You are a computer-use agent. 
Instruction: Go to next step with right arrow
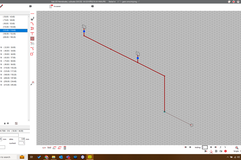92,6
